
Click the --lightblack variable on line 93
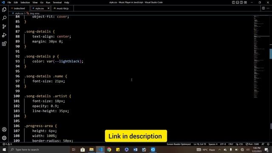click(67, 61)
